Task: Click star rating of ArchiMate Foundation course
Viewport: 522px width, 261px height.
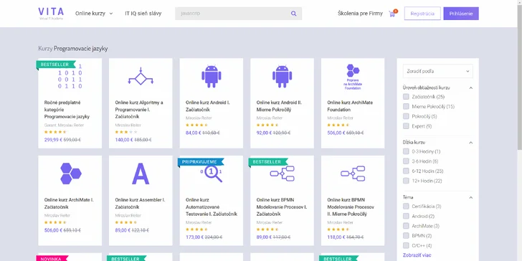Action: click(338, 125)
